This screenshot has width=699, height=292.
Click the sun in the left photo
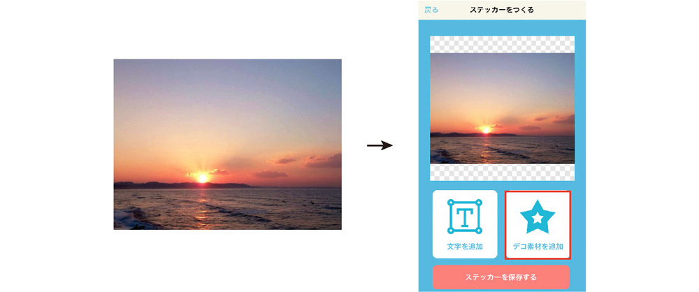[x=203, y=178]
